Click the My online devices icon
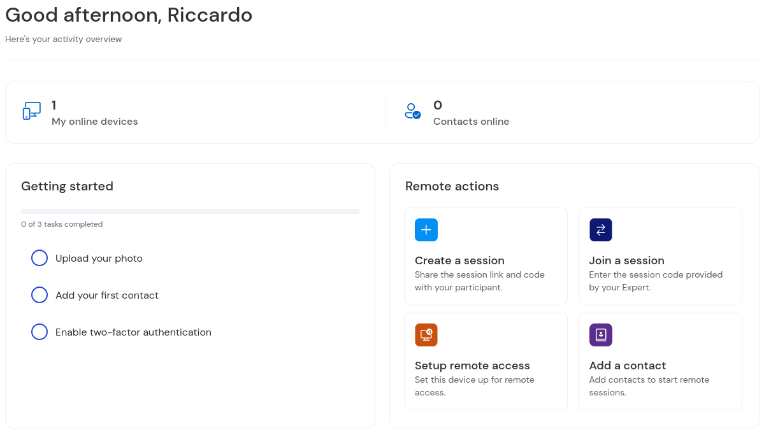 [31, 111]
